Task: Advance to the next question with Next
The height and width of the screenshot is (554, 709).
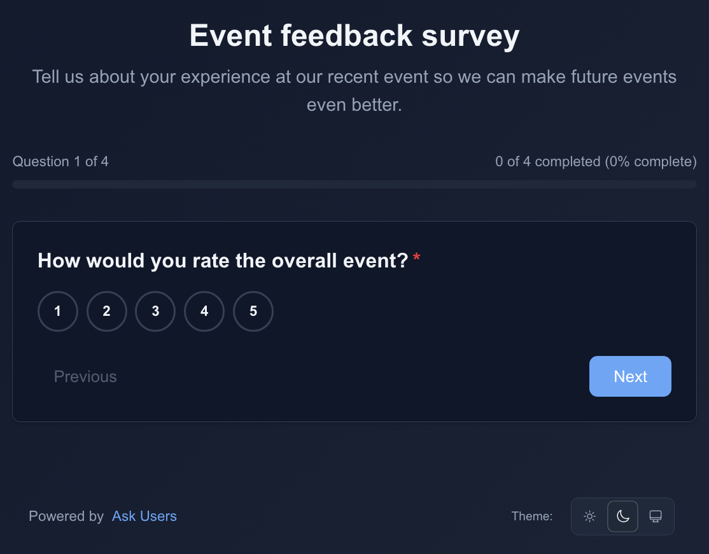Action: click(630, 376)
